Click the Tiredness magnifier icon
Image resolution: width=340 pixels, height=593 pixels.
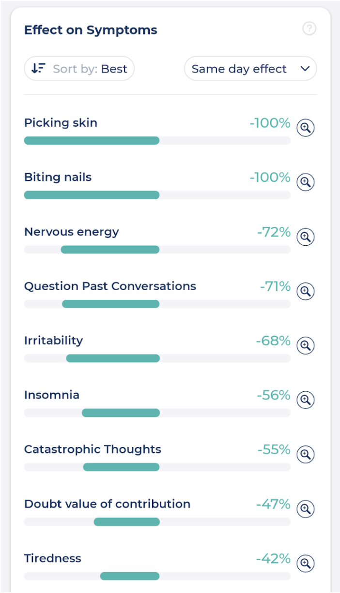click(305, 563)
